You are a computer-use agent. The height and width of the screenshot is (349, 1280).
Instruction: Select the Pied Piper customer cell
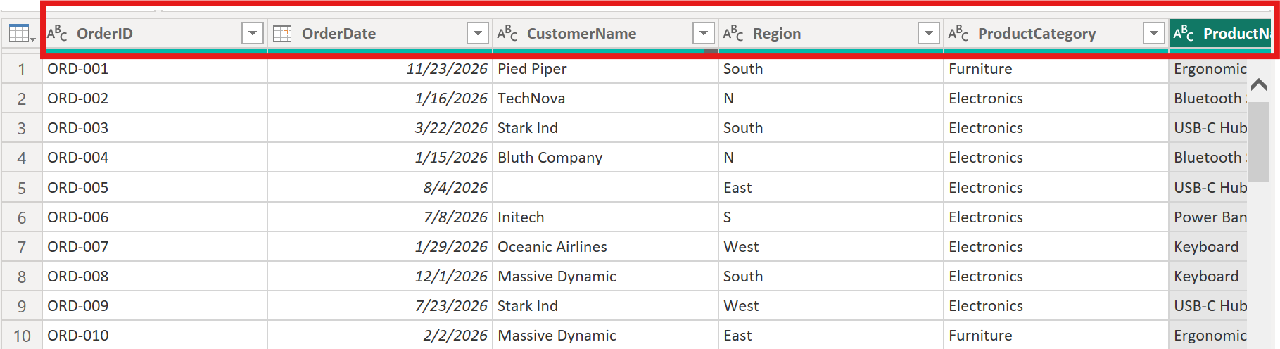(606, 69)
